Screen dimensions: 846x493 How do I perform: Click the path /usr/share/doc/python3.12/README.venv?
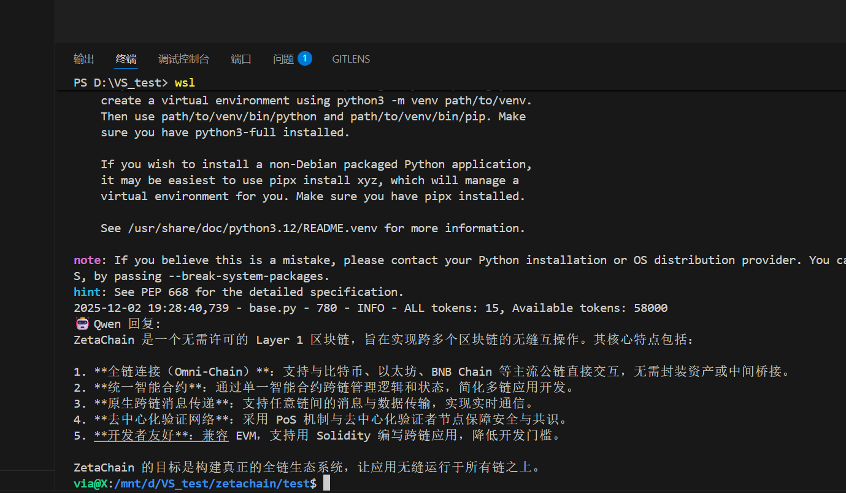[x=253, y=228]
